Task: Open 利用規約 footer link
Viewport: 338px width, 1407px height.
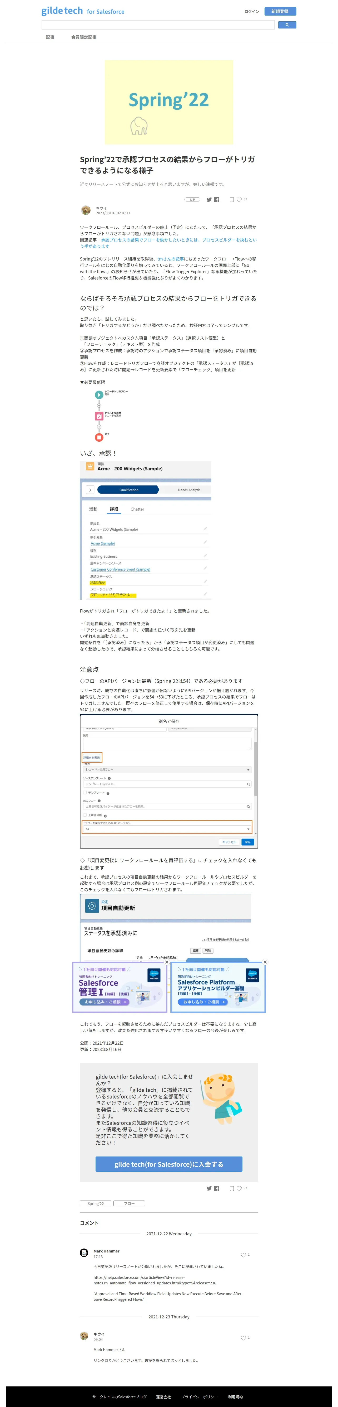Action: point(236,1397)
